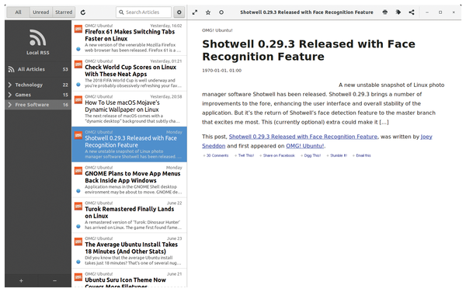
Task: Click the Twit This! link
Action: coord(246,155)
